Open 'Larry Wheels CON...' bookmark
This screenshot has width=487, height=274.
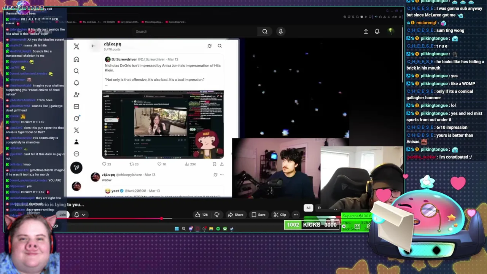point(129,22)
